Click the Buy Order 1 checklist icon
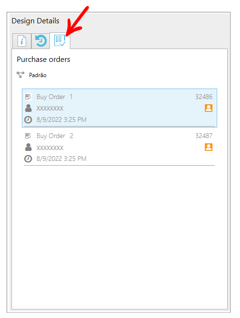 [28, 97]
